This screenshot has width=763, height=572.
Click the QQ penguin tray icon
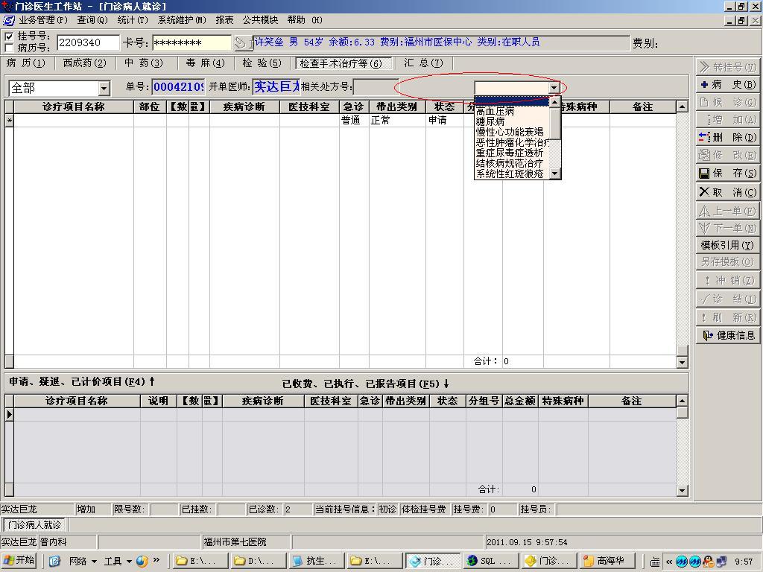pos(709,562)
